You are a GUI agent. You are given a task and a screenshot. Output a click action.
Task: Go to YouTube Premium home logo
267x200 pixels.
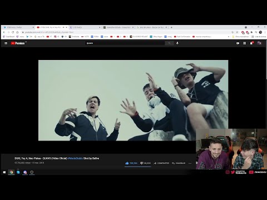point(18,43)
